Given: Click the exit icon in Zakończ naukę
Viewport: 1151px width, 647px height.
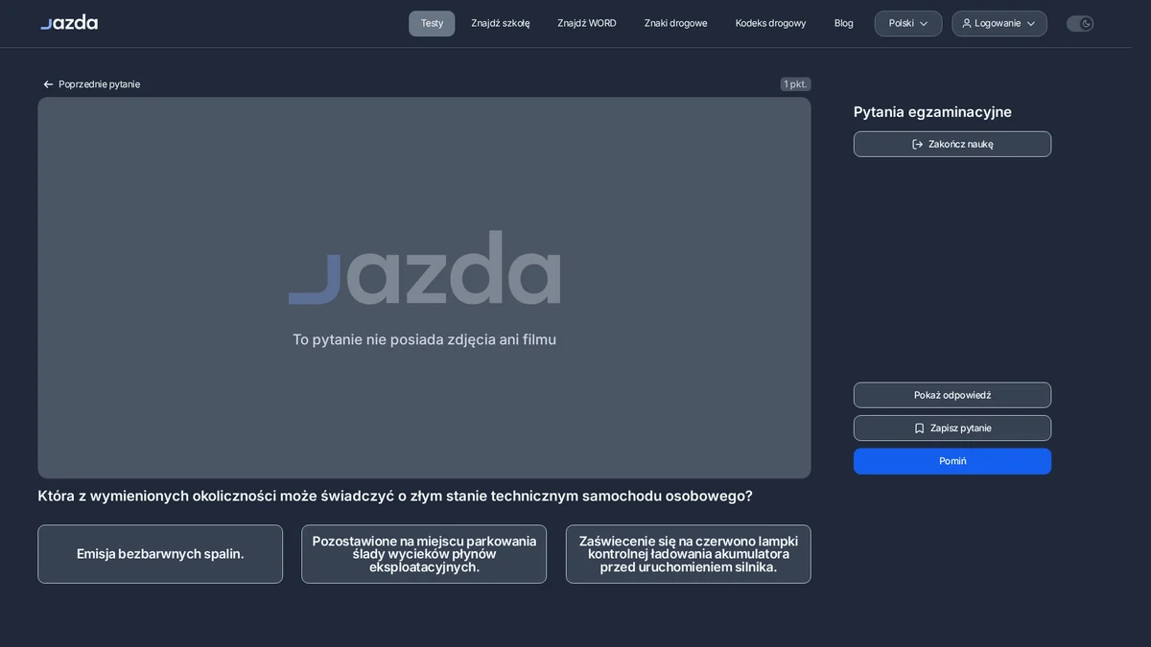Looking at the screenshot, I should 917,144.
